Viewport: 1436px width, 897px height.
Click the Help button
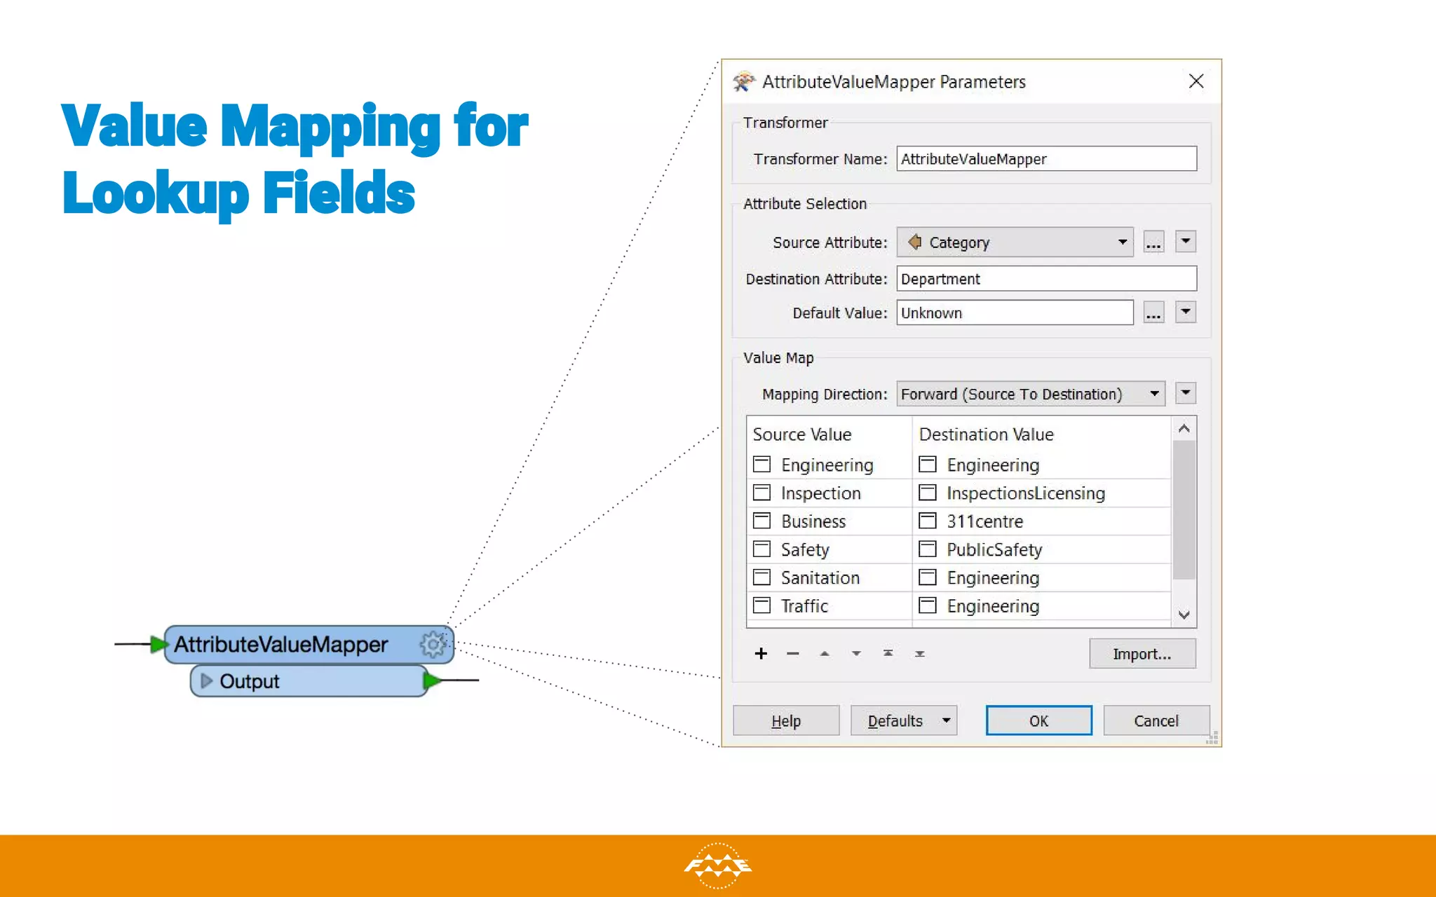pyautogui.click(x=786, y=720)
